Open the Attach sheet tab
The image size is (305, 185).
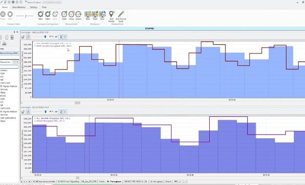(168, 182)
